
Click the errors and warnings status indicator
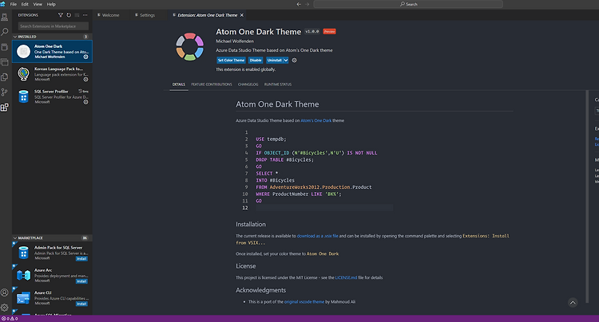pyautogui.click(x=10, y=319)
